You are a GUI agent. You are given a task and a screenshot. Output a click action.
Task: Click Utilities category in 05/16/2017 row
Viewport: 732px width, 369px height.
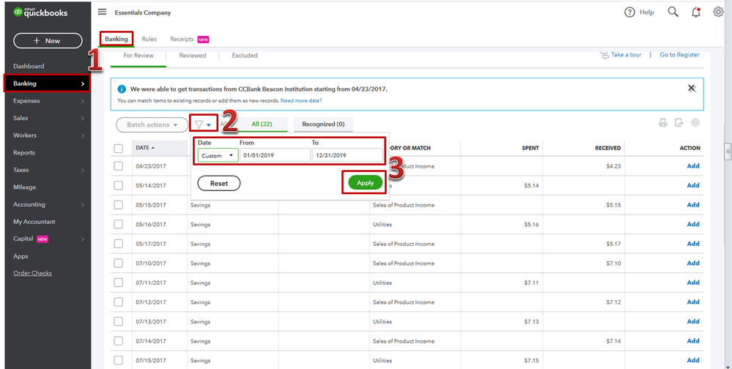click(382, 224)
